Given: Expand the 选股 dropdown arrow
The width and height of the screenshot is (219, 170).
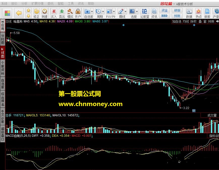Looking at the screenshot, I should [137, 12].
